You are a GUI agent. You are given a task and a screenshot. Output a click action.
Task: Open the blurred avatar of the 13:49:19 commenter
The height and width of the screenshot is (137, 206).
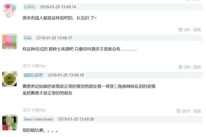[x=10, y=79]
